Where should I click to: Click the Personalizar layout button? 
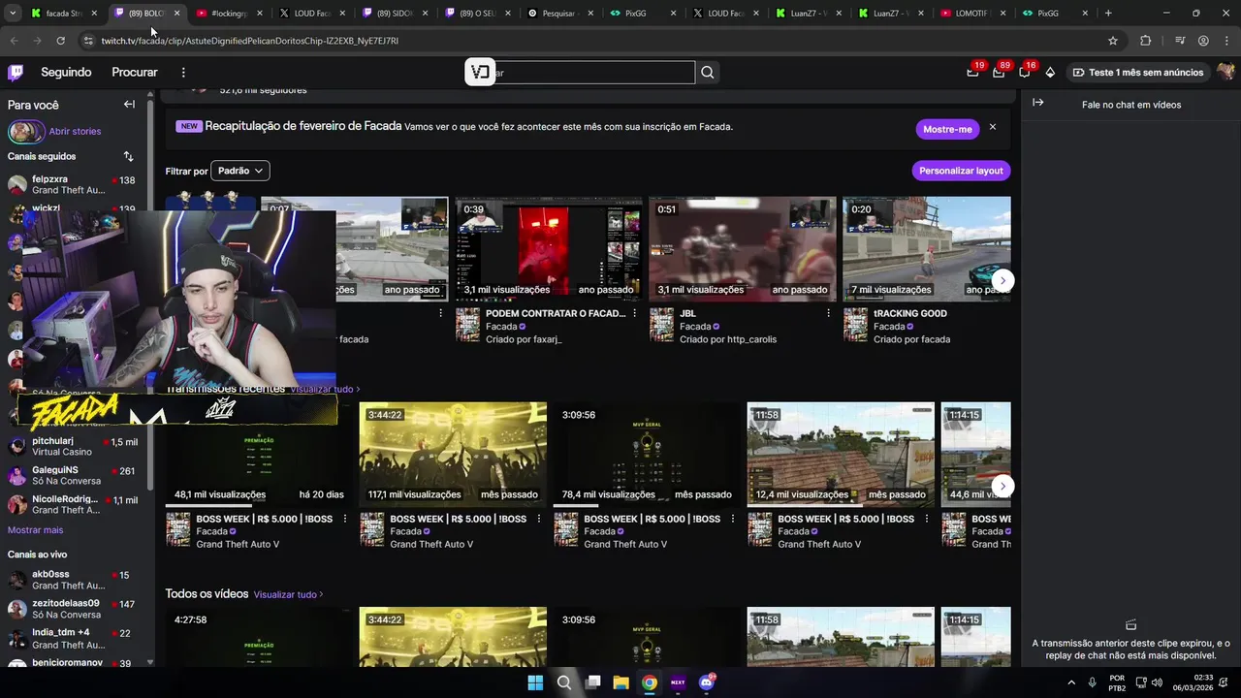pos(961,171)
